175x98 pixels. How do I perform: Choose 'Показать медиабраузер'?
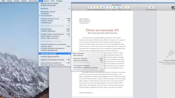coord(55,50)
